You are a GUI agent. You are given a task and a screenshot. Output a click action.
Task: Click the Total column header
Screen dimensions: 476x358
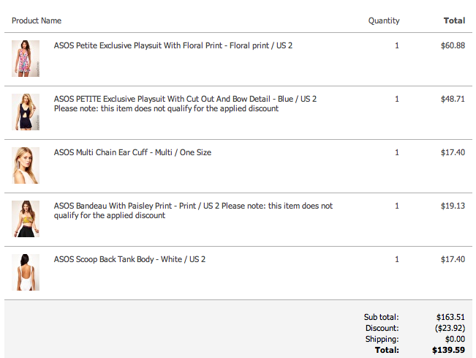coord(454,20)
